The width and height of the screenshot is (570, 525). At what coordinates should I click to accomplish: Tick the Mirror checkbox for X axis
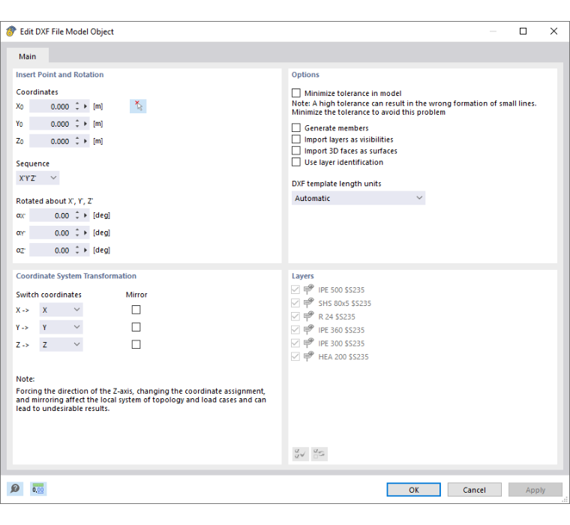tap(136, 310)
